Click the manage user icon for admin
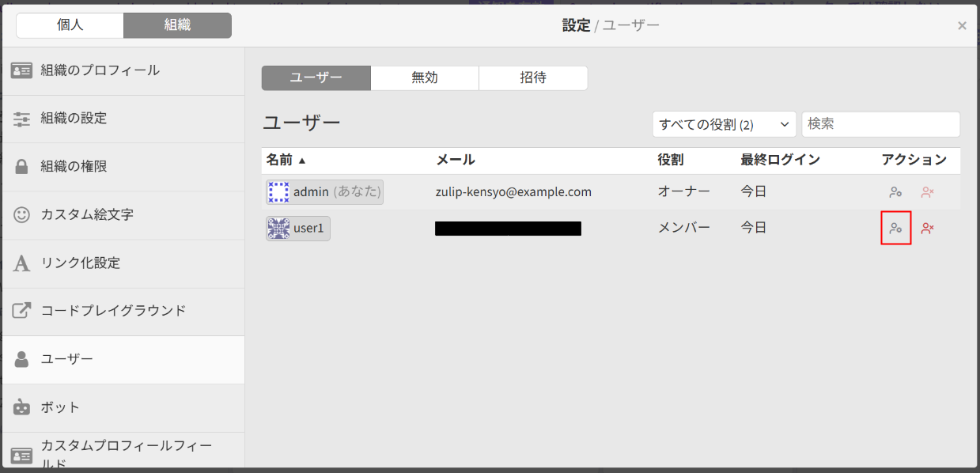Screen dimensions: 980x473 [895, 191]
